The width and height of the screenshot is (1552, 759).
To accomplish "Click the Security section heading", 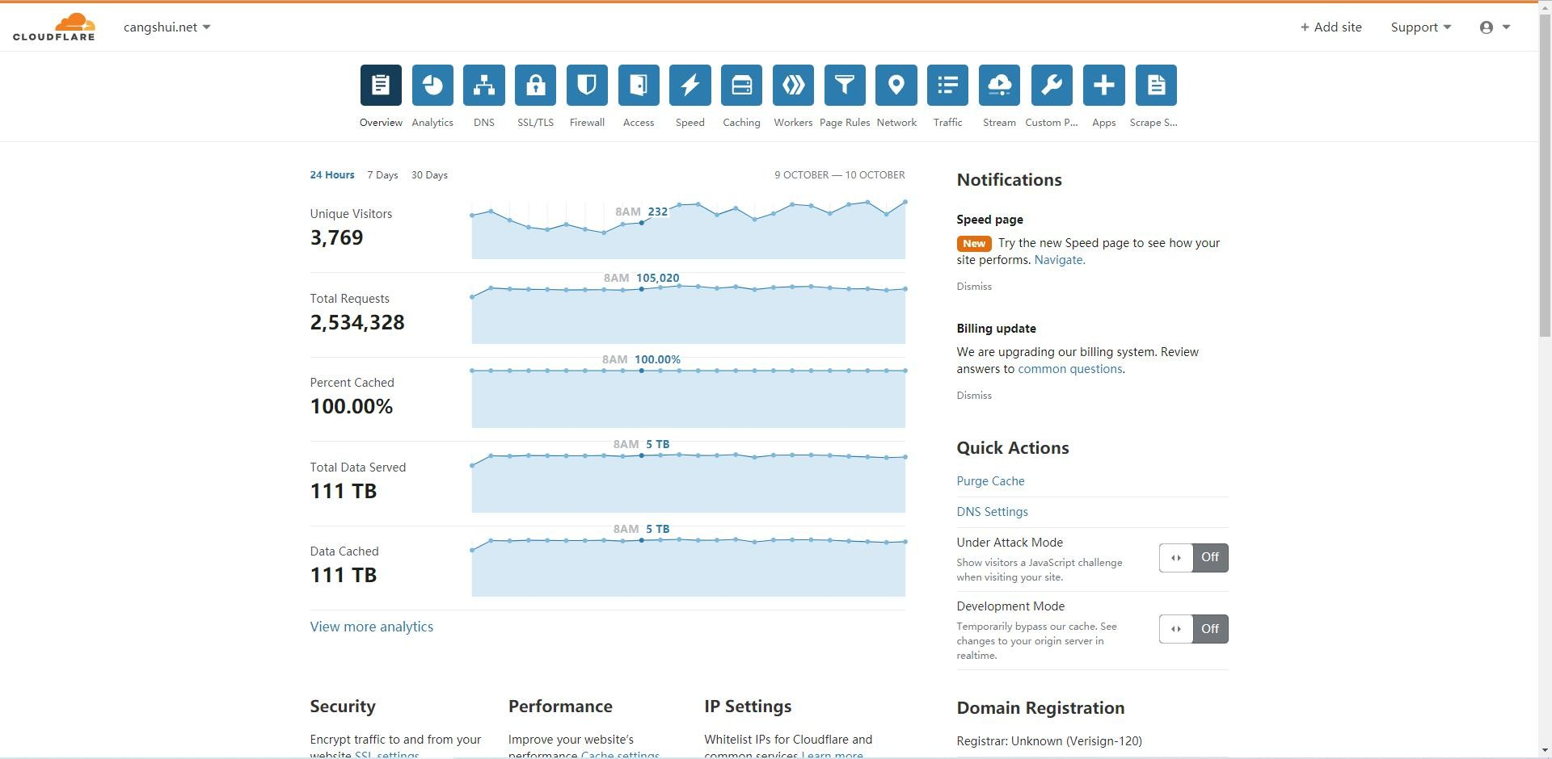I will click(343, 707).
